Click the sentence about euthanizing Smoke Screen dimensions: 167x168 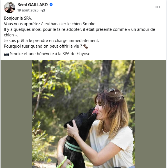click(x=50, y=24)
